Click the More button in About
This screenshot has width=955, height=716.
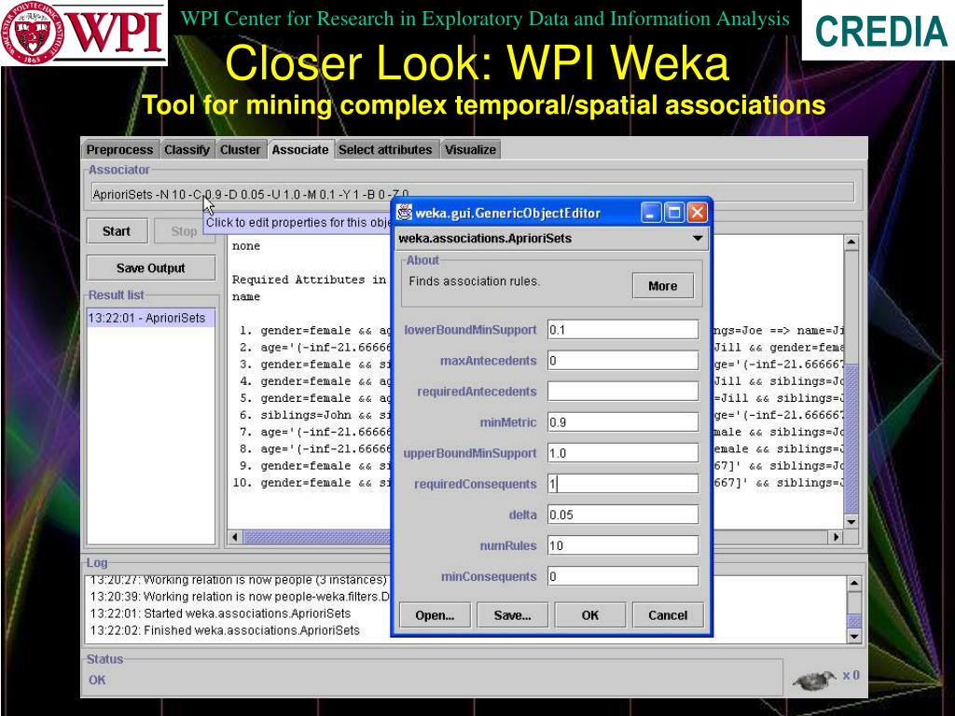click(x=663, y=285)
